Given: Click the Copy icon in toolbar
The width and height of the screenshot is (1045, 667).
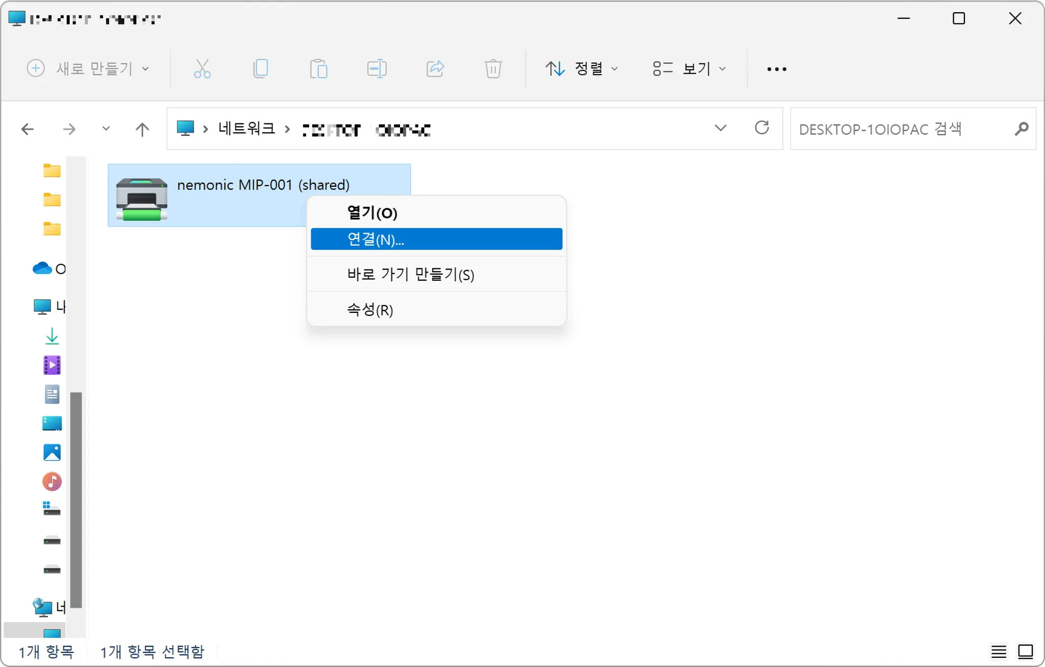Looking at the screenshot, I should (x=260, y=68).
